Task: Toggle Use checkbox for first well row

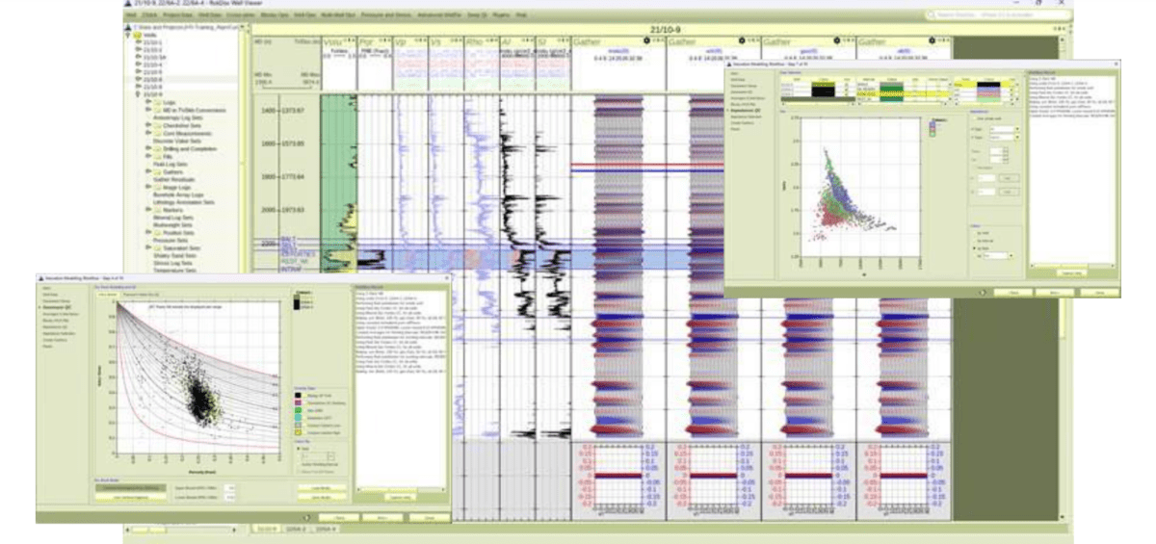Action: (847, 86)
